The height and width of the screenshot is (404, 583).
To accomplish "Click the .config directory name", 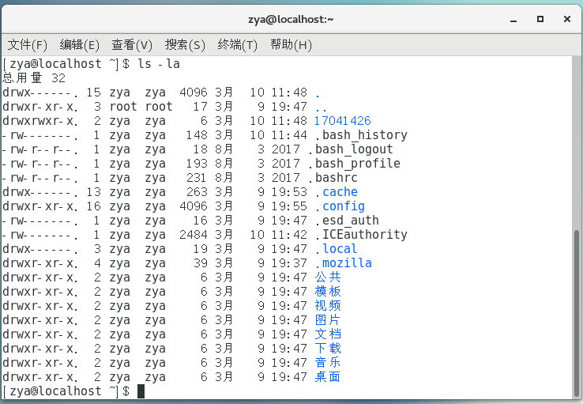I will pyautogui.click(x=340, y=206).
